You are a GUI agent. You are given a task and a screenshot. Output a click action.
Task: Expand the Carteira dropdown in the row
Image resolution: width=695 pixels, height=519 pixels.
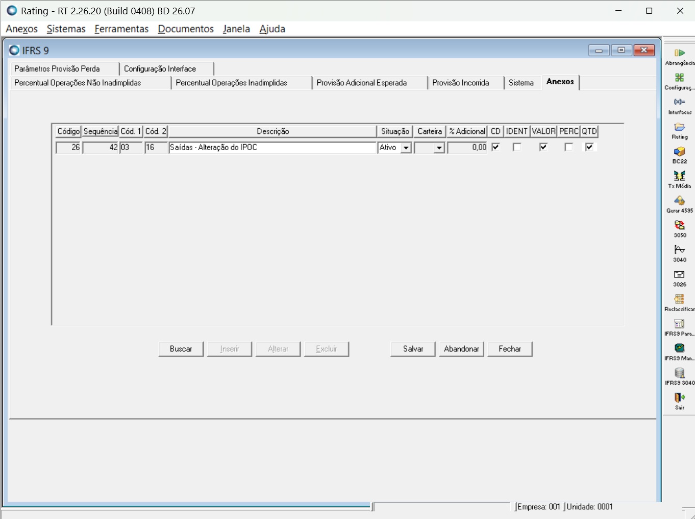tap(439, 148)
